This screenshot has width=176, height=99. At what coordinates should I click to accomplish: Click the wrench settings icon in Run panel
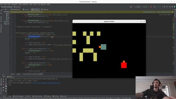coord(3,81)
